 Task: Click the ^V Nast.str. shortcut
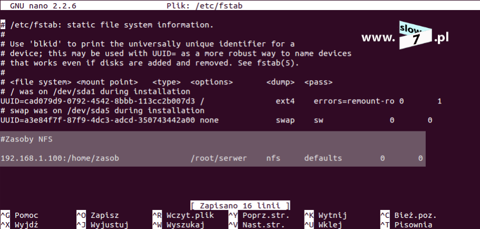(257, 225)
